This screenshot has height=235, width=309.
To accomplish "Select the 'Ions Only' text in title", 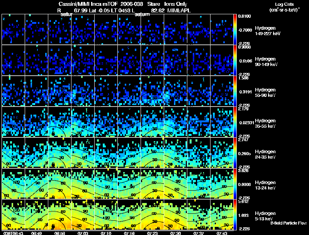I will (x=176, y=4).
